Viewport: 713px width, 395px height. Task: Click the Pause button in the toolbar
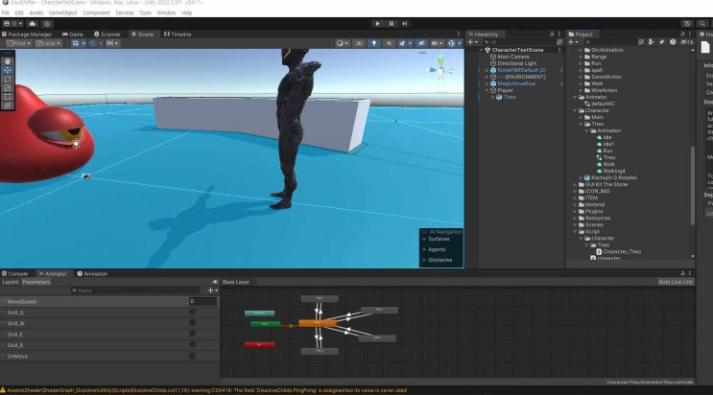click(x=391, y=23)
